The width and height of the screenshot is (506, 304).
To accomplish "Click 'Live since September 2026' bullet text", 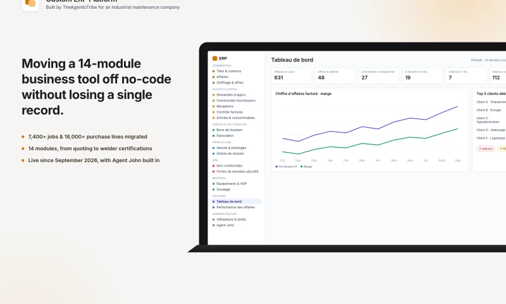I will [94, 160].
